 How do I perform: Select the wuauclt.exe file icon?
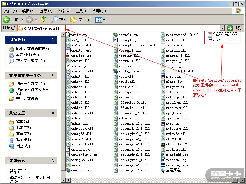[x=116, y=35]
